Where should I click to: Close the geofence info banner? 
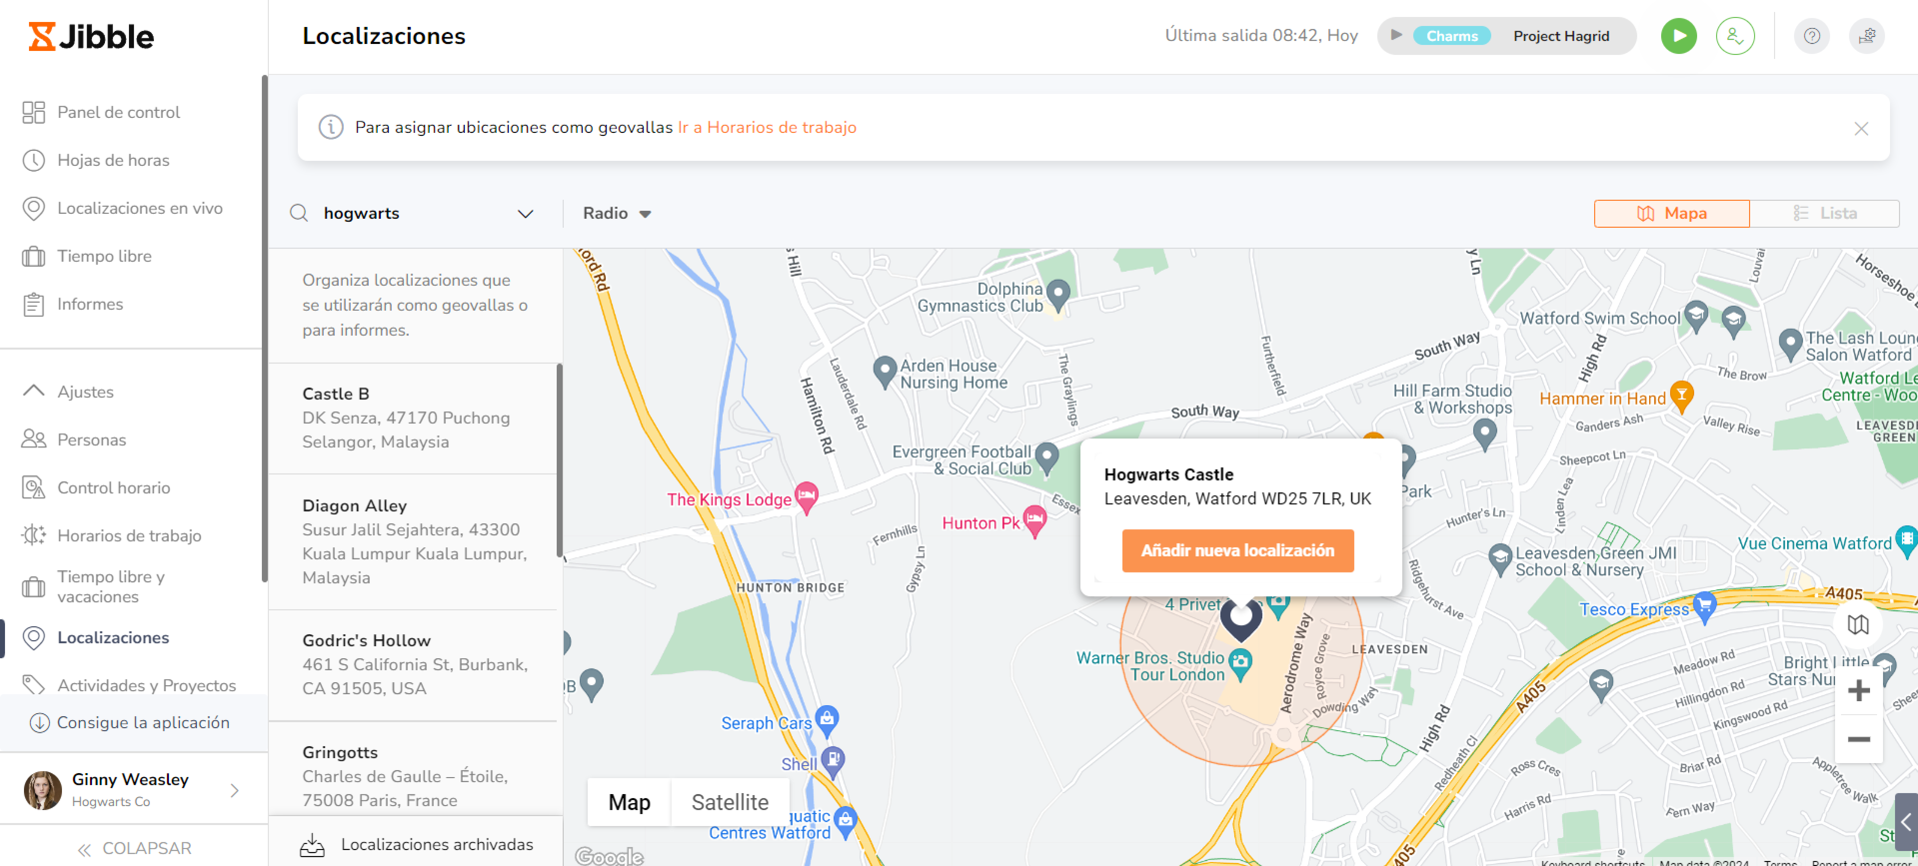click(x=1861, y=128)
